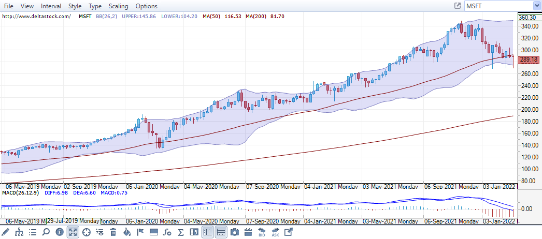The height and width of the screenshot is (239, 542).
Task: Click the calendar icon
Action: pyautogui.click(x=248, y=232)
